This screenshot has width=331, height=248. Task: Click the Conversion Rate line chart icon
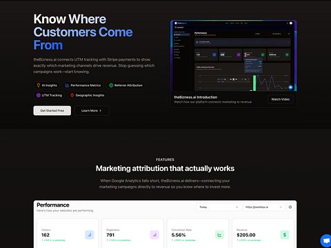pos(219,235)
